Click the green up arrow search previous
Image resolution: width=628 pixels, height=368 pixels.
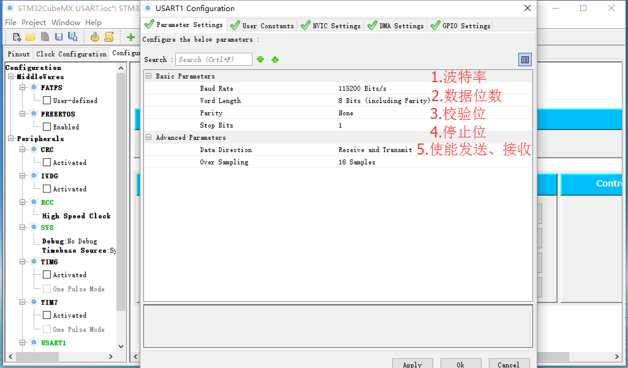[x=274, y=59]
